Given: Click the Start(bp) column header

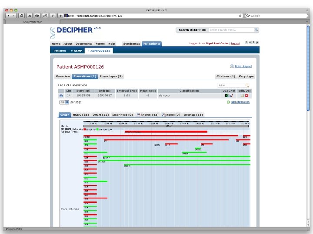Looking at the screenshot, I should pyautogui.click(x=83, y=91).
